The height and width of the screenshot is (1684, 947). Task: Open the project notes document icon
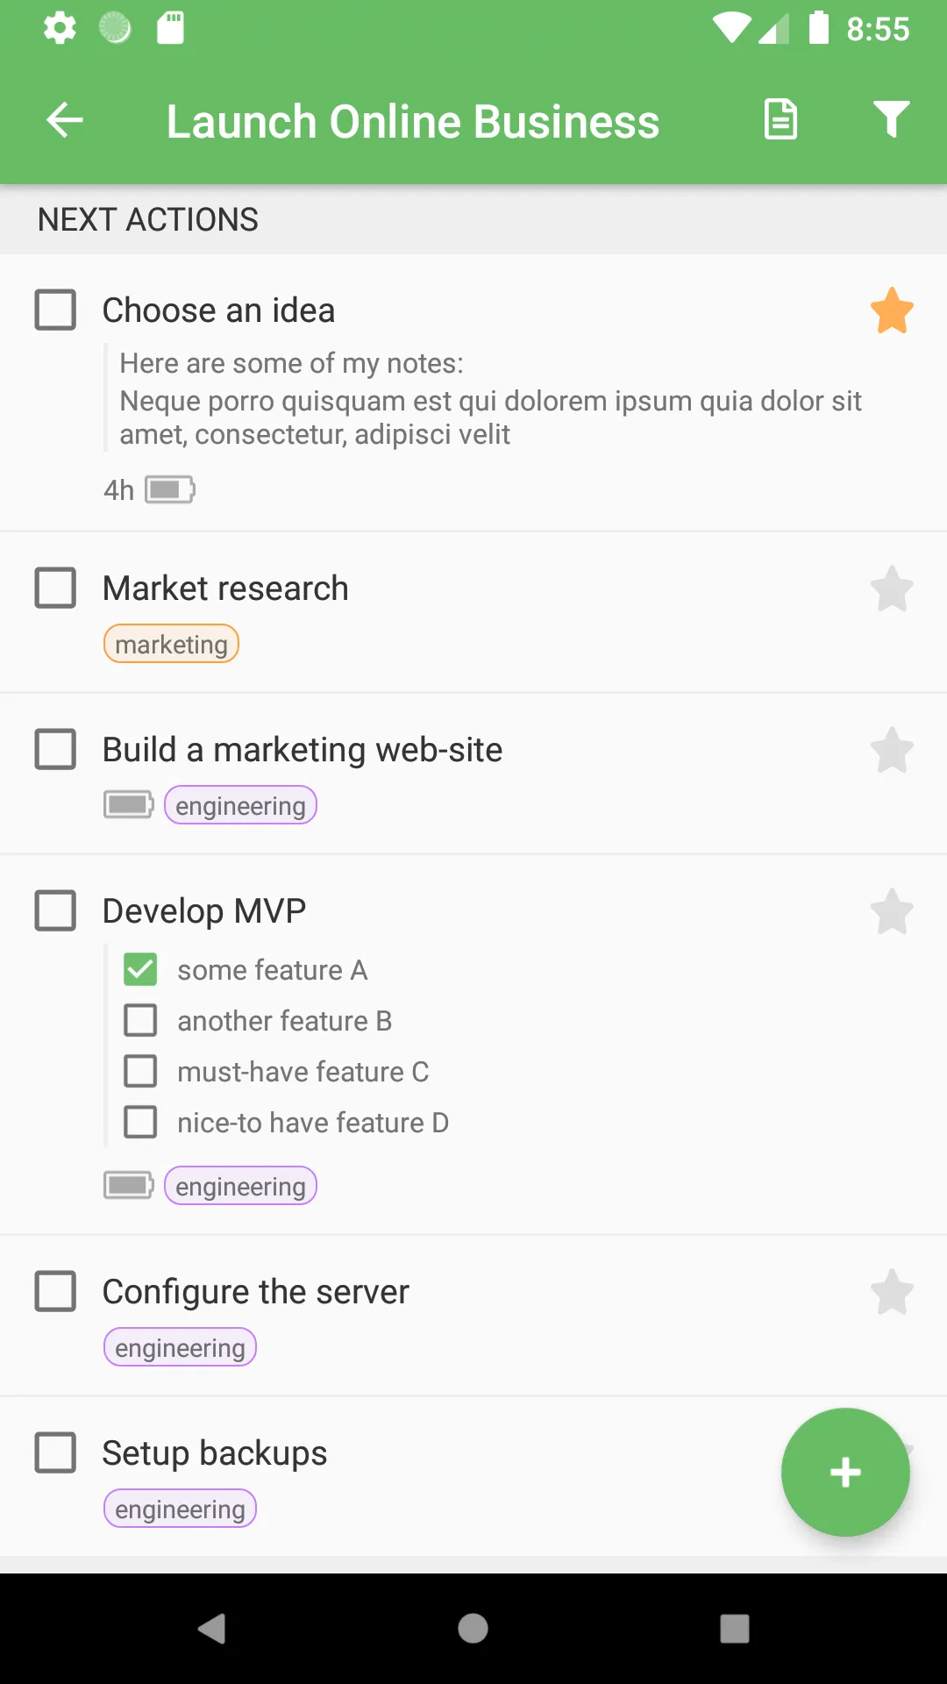point(780,120)
